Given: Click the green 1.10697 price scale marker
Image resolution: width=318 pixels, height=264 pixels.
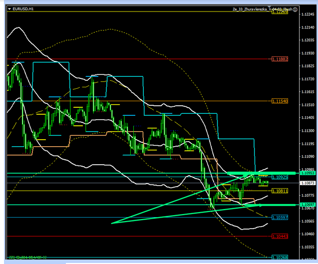Looking at the screenshot, I should pos(308,205).
